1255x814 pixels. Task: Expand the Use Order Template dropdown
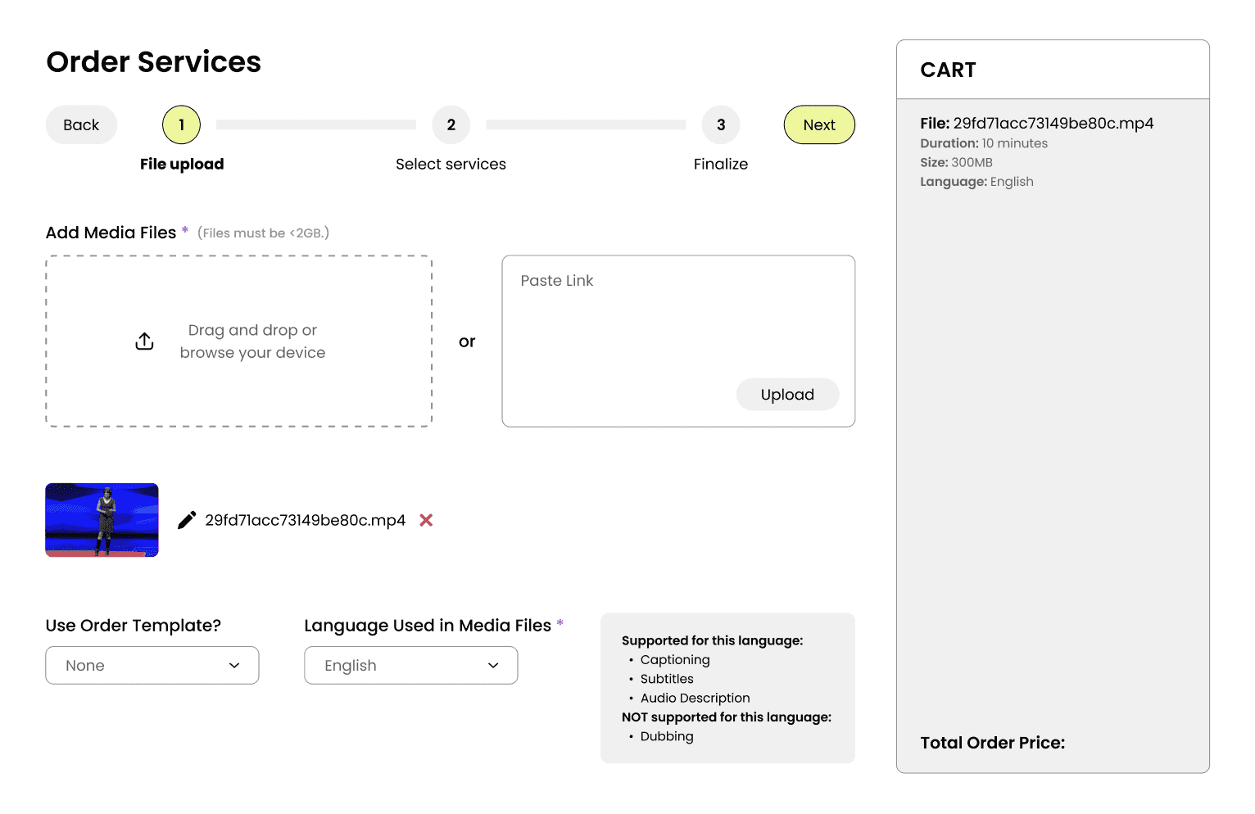click(x=152, y=665)
